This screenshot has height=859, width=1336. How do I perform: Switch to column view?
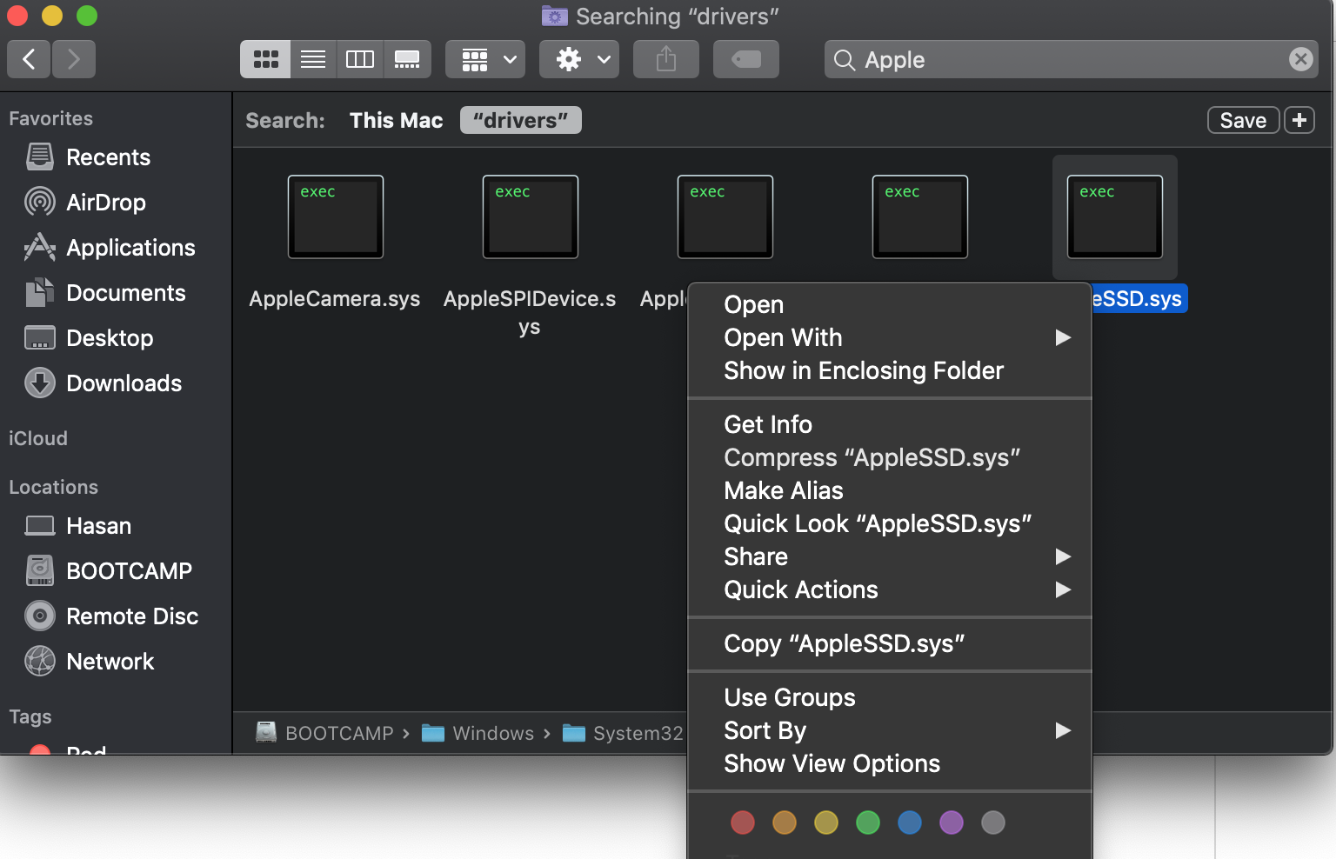[x=360, y=59]
